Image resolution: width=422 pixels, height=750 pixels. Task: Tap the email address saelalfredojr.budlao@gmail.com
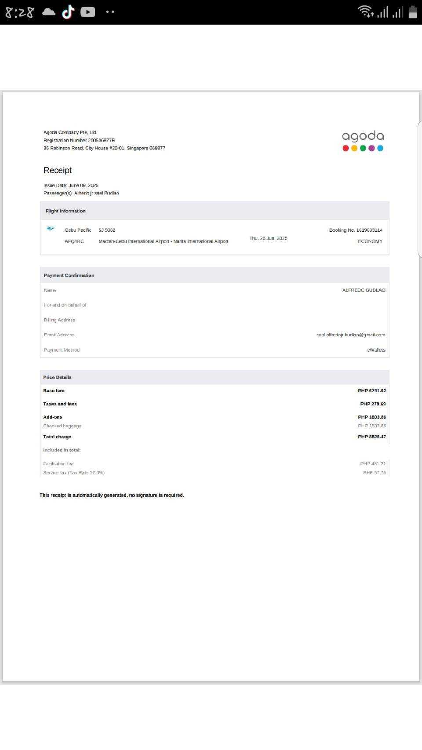[x=350, y=335]
